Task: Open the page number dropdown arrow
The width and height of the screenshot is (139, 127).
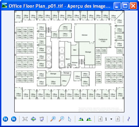Action: click(111, 119)
